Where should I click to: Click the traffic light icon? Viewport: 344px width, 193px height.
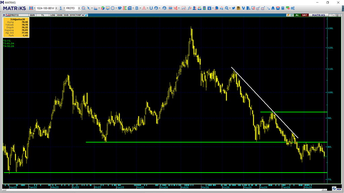(204, 8)
